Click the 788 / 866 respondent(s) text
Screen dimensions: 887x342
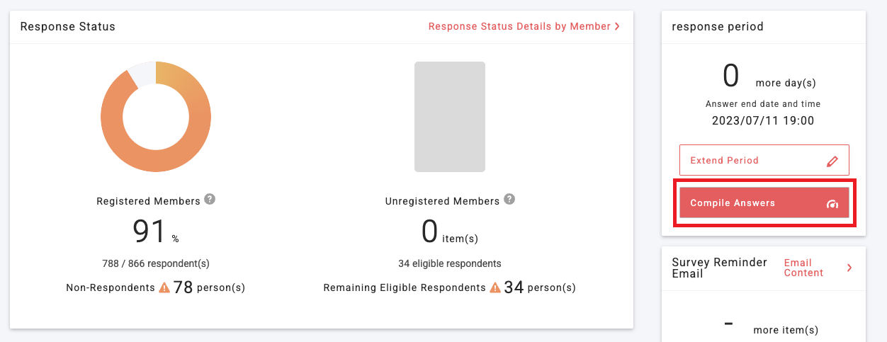coord(156,263)
